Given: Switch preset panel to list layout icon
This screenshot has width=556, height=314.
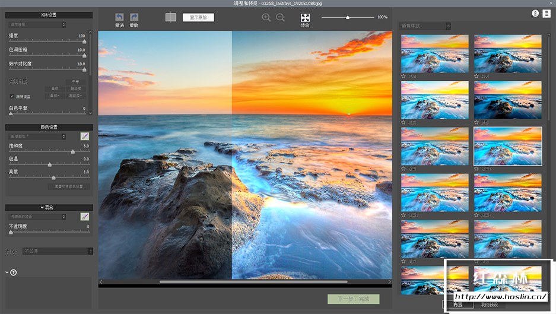Looking at the screenshot, I should 546,13.
